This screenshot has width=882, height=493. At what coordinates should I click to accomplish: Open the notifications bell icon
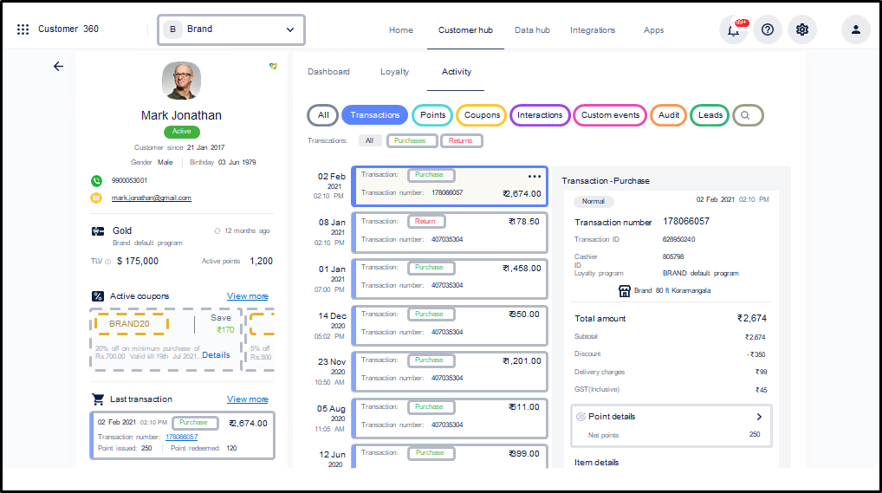(734, 29)
